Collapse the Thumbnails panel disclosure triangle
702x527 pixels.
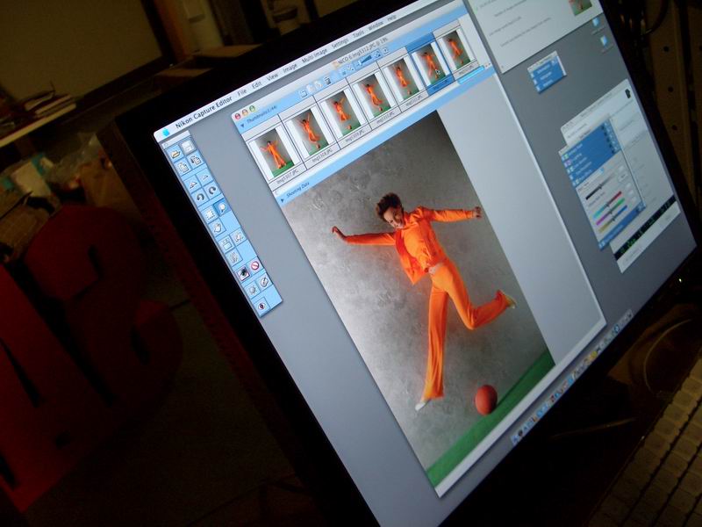(241, 127)
